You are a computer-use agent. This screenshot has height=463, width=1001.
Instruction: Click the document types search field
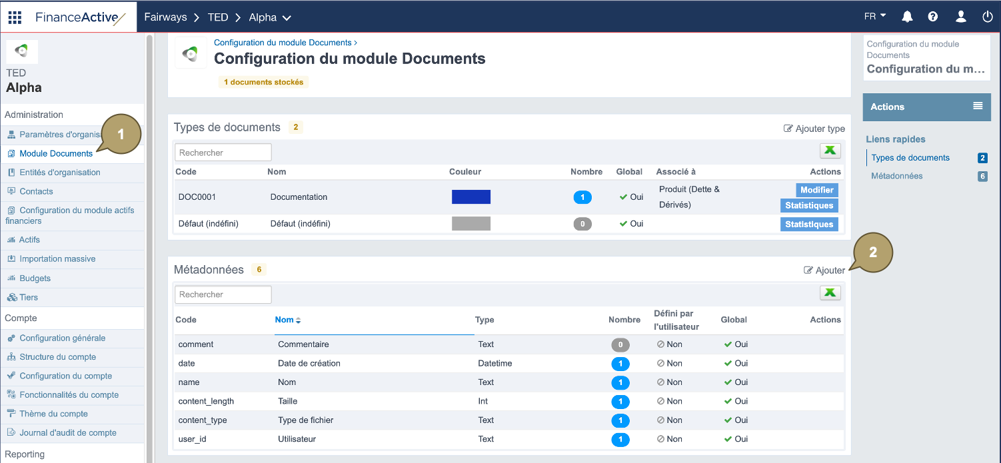(x=223, y=153)
